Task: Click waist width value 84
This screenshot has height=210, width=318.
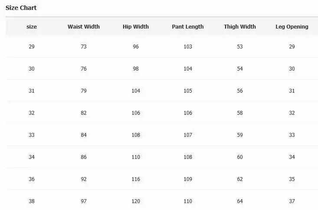Action: 84,135
